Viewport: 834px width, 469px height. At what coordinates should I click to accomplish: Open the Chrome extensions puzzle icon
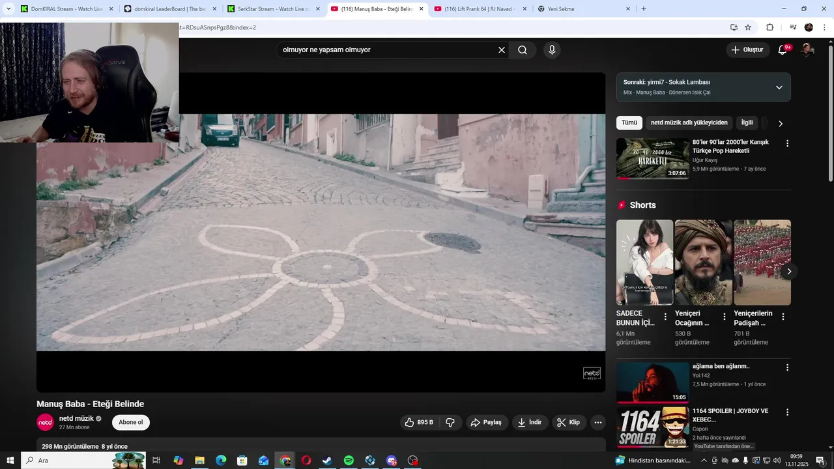tap(770, 27)
